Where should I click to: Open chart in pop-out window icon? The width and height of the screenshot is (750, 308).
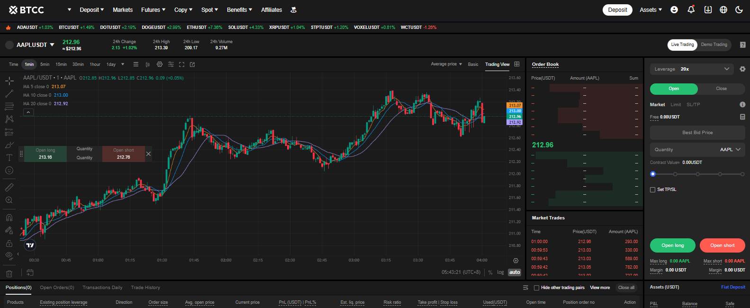192,64
